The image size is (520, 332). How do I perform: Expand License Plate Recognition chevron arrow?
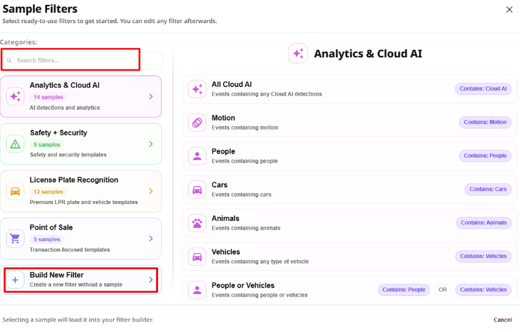click(x=151, y=191)
